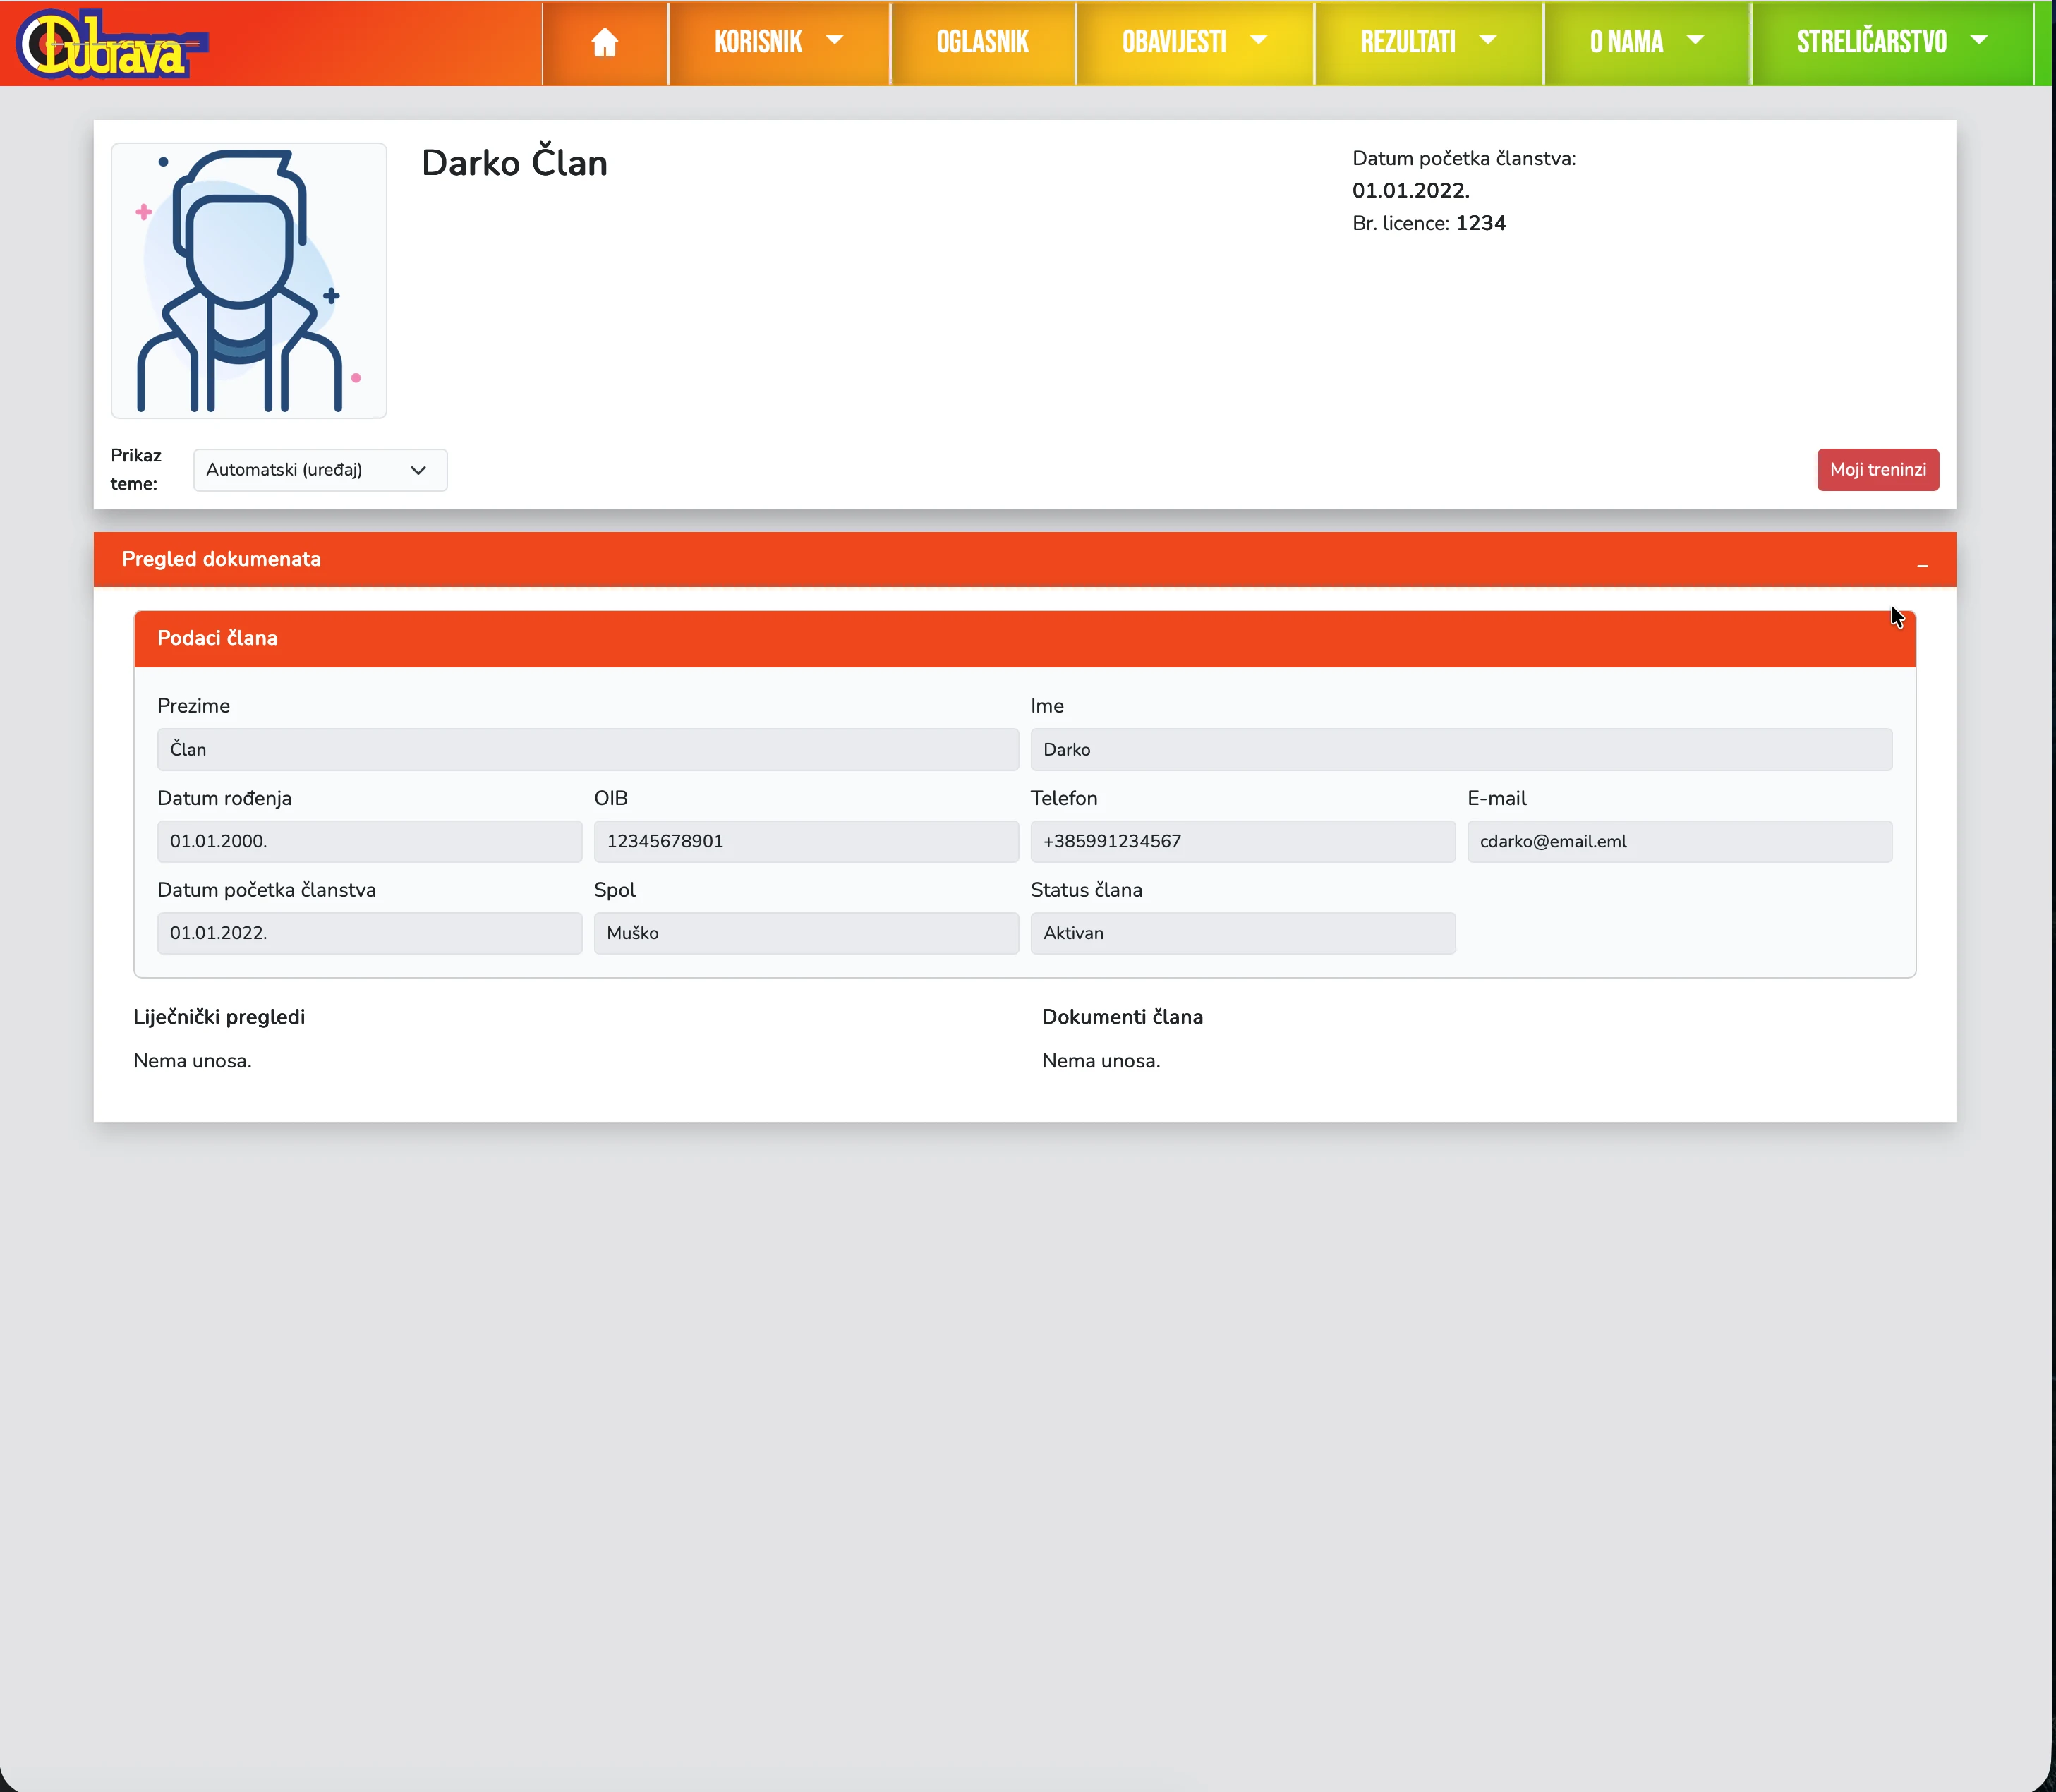Click the Telefon input field
The width and height of the screenshot is (2056, 1792).
[x=1242, y=841]
